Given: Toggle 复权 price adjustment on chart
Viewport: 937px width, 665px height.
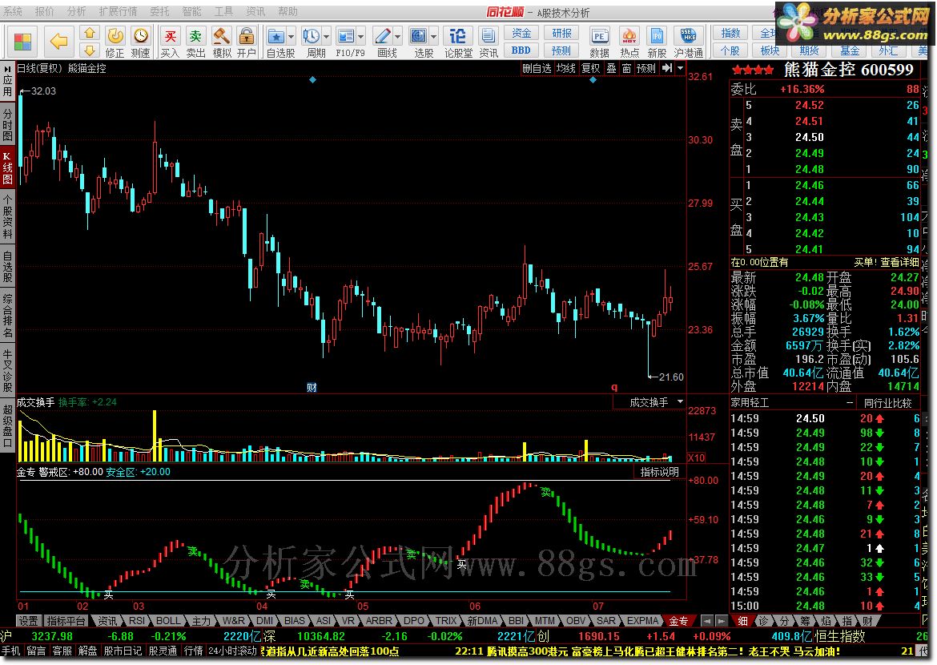Looking at the screenshot, I should click(590, 68).
